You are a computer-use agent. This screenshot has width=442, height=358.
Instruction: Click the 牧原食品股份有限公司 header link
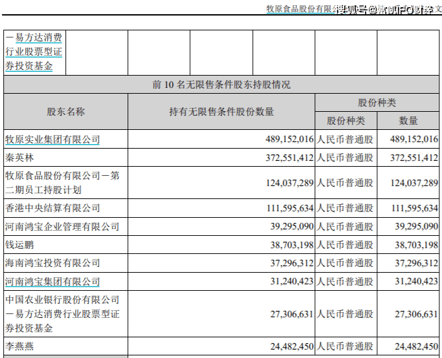click(302, 9)
